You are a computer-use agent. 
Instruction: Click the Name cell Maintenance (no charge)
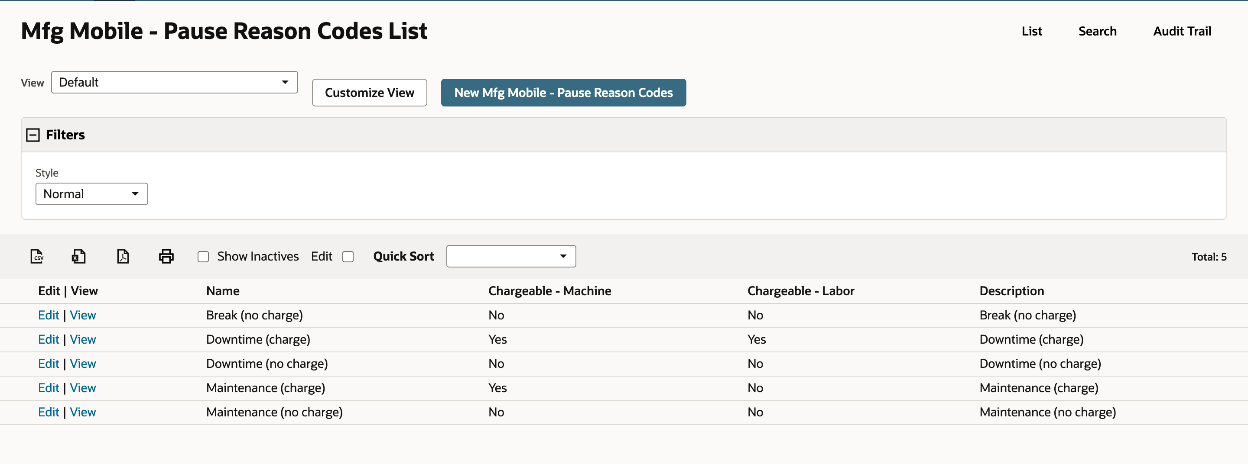click(x=274, y=412)
